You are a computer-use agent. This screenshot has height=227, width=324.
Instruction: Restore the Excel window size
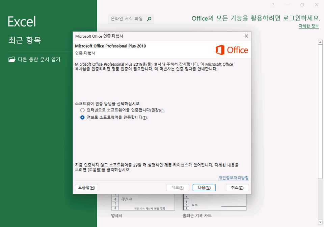(302, 5)
